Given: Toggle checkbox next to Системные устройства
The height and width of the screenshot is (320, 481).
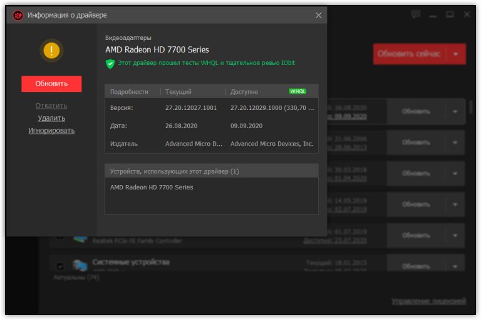Looking at the screenshot, I should coord(60,266).
